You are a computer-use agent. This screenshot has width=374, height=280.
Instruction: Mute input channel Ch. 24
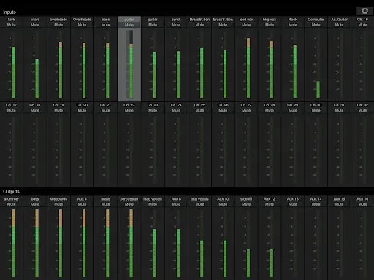tap(176, 110)
